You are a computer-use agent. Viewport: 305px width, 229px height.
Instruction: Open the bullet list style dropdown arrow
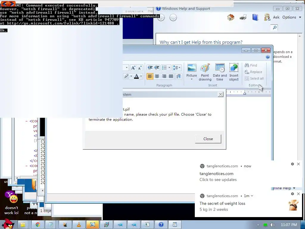[x=169, y=68]
